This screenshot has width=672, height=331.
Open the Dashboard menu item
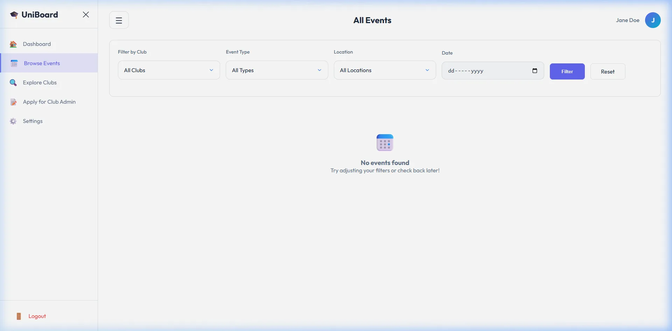(x=49, y=44)
